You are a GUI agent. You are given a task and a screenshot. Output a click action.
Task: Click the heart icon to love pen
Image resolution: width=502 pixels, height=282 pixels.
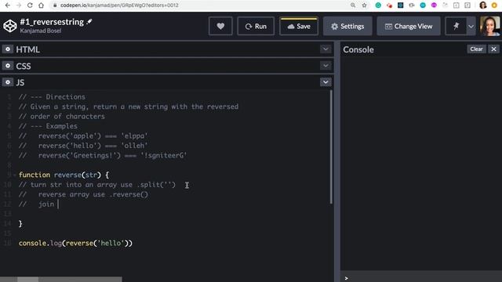point(220,26)
